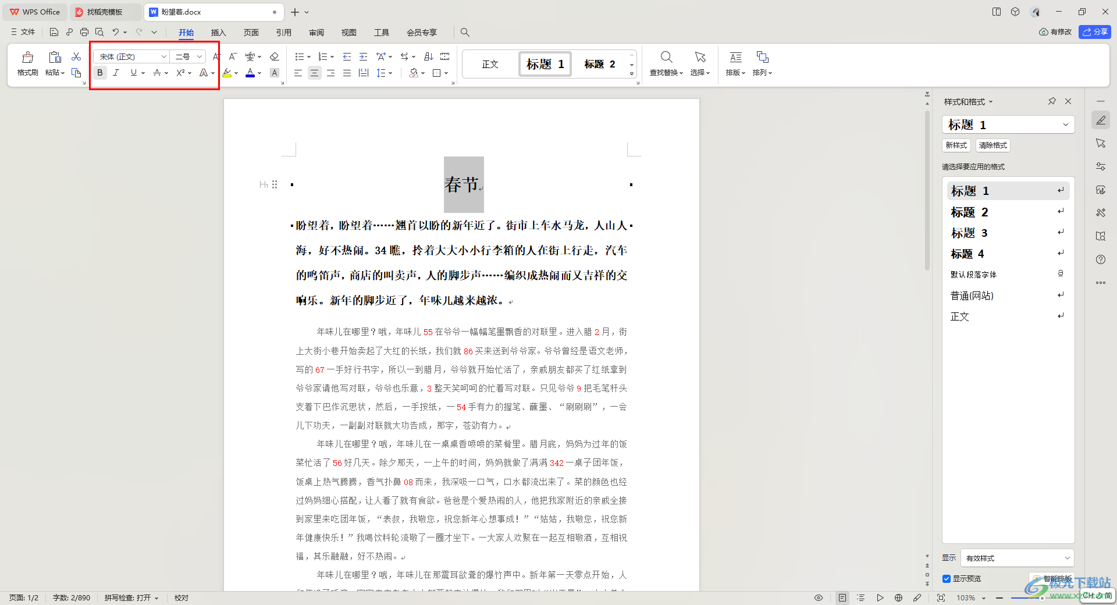Viewport: 1117px width, 605px height.
Task: Toggle Center align paragraph
Action: (x=314, y=73)
